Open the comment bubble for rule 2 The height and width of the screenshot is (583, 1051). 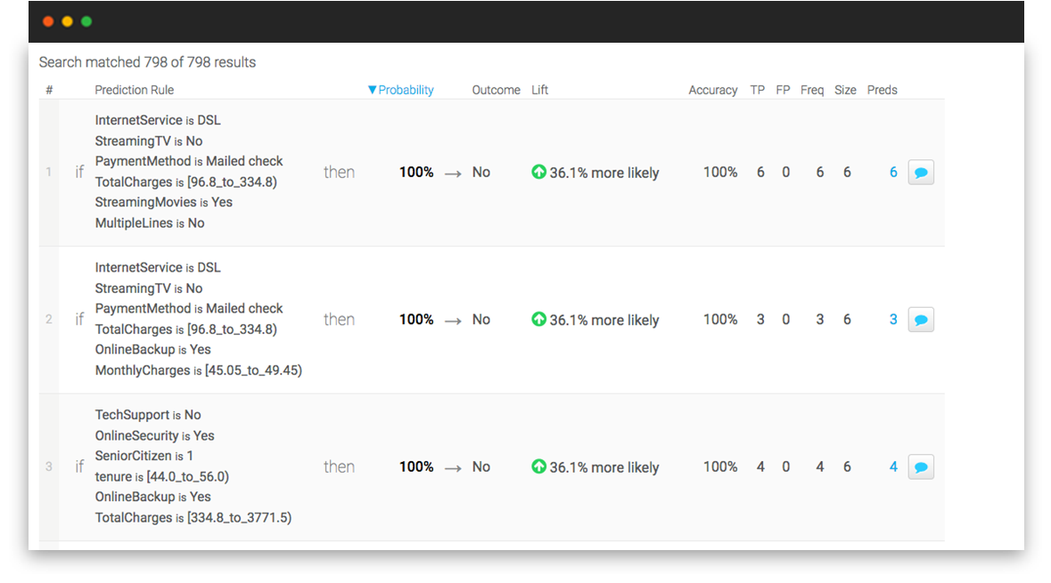921,320
